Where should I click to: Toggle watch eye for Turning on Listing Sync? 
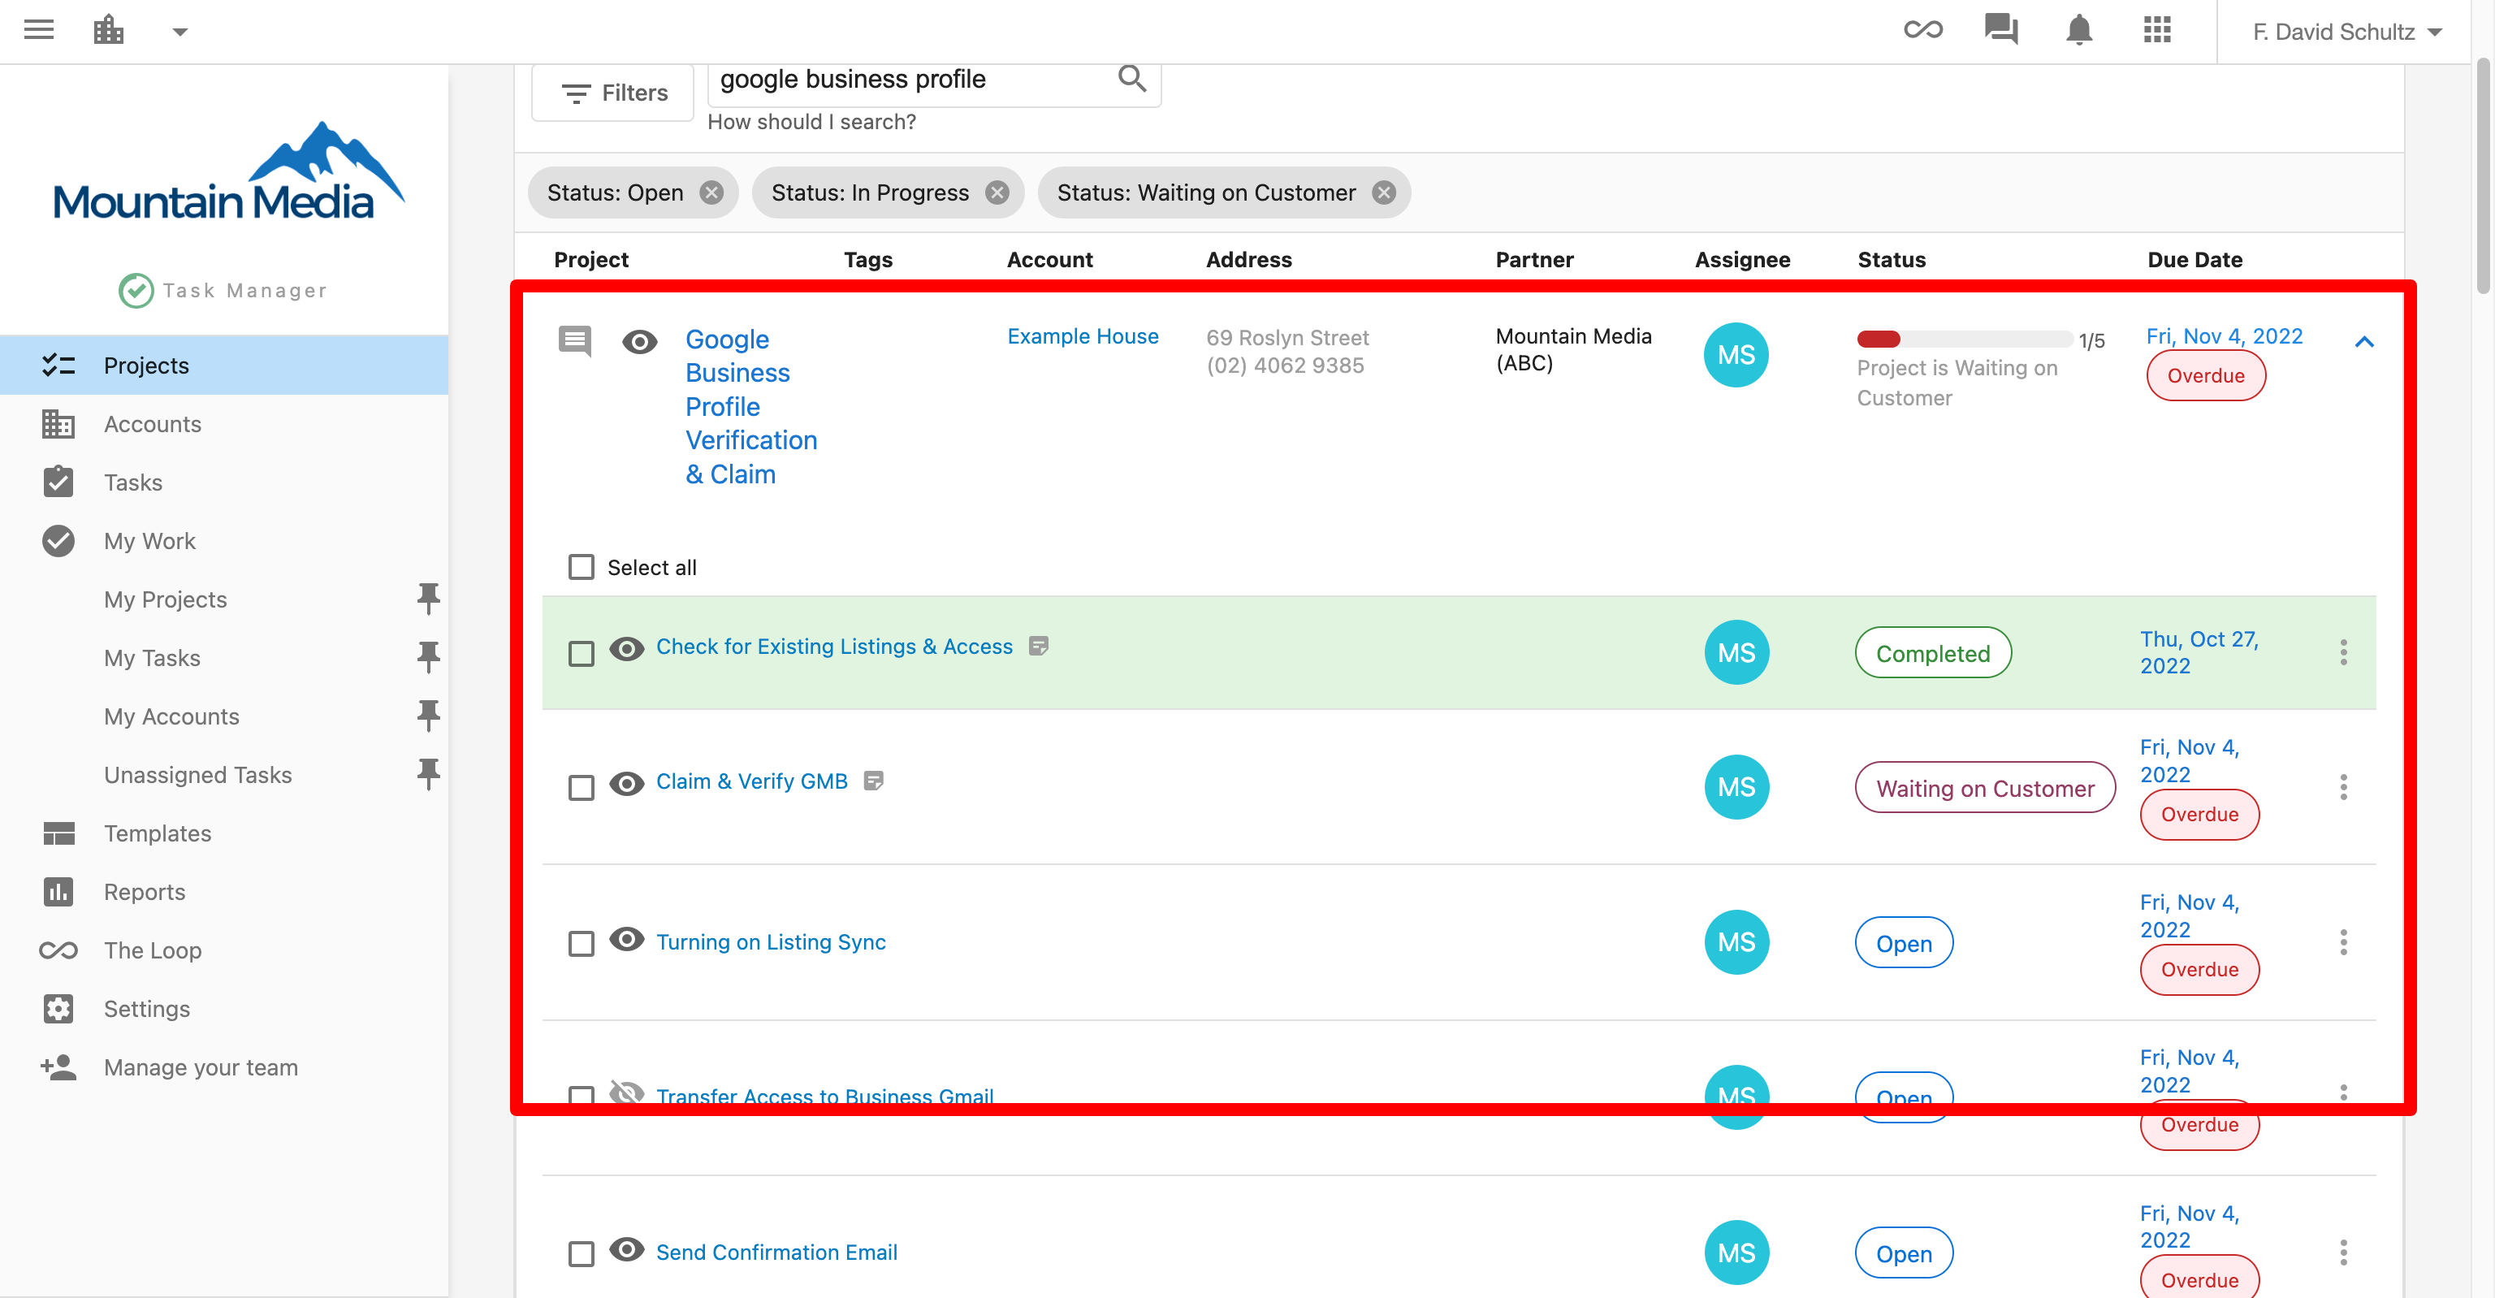(627, 939)
